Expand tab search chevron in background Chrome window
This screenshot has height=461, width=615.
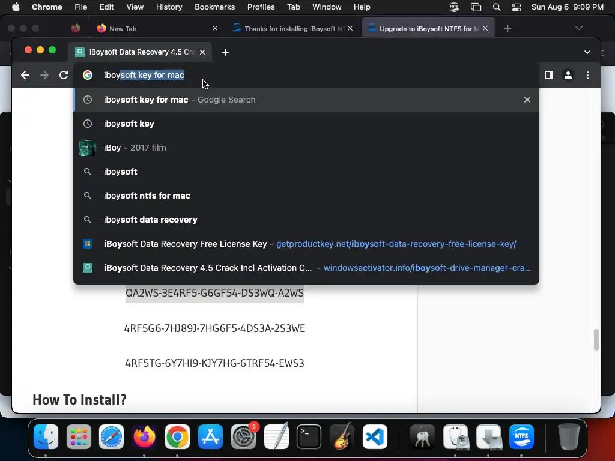[x=578, y=28]
